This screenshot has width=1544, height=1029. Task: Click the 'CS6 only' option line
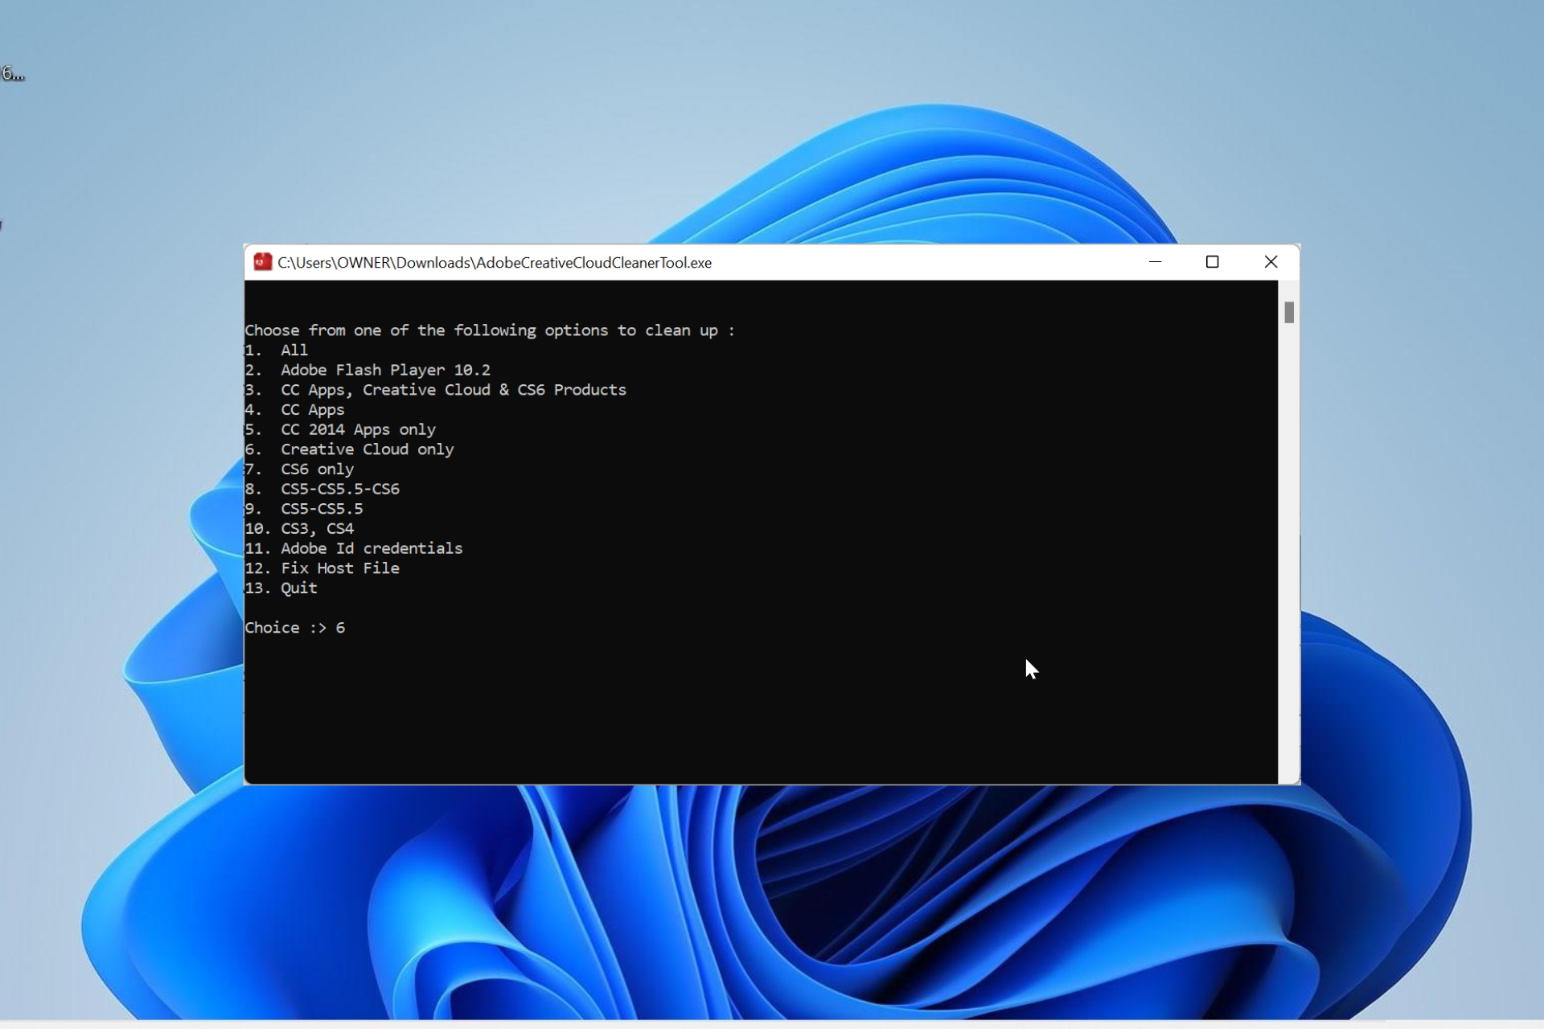coord(316,469)
